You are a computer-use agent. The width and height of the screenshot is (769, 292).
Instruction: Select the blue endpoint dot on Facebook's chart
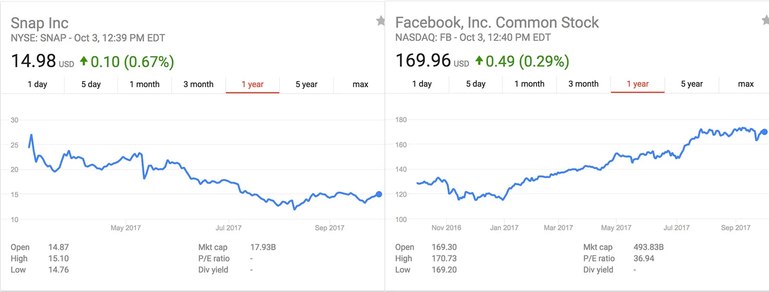pos(765,132)
